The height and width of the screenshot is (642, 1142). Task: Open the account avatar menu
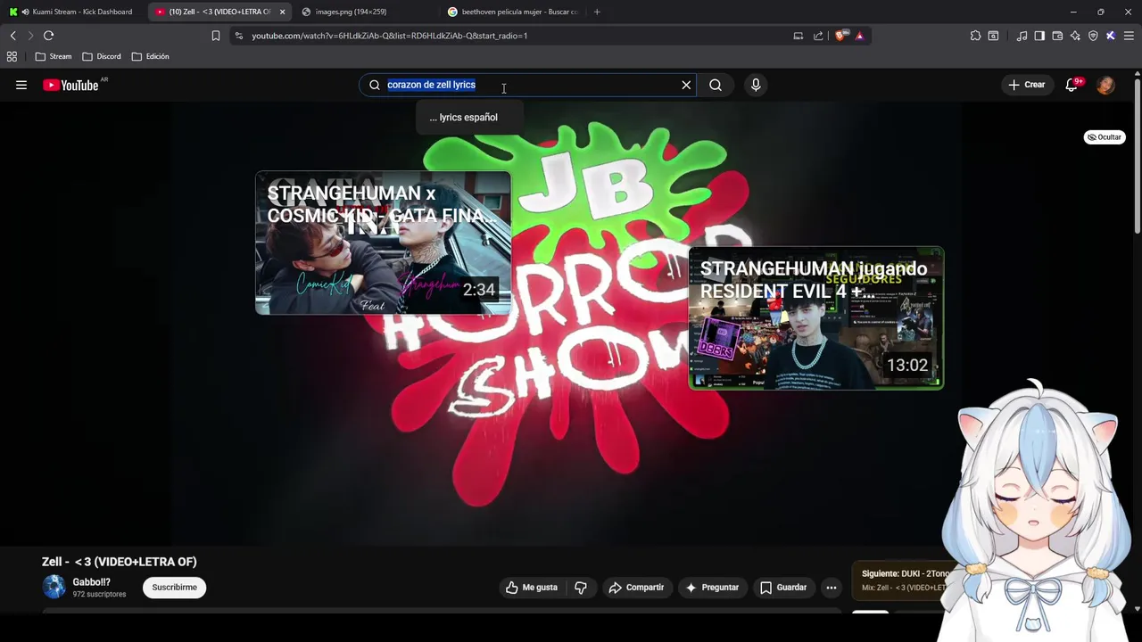pos(1105,85)
